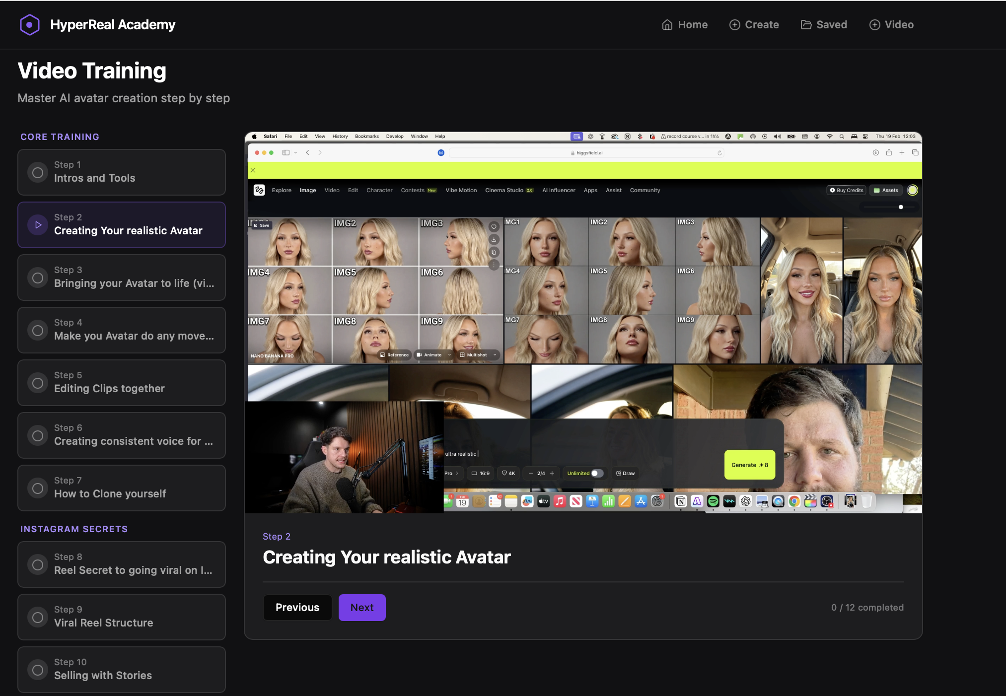Click the play icon on Step 2

[38, 225]
